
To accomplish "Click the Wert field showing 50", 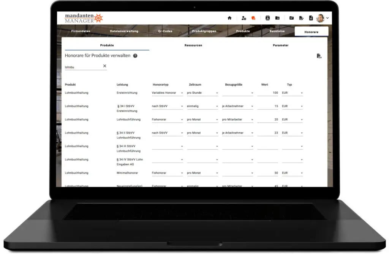I will 268,173.
